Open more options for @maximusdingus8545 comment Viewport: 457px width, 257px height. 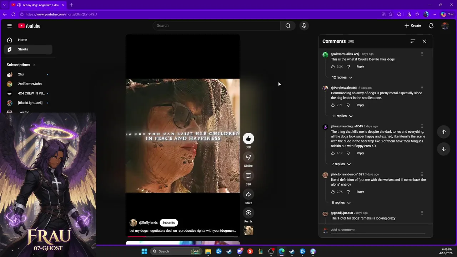422,126
